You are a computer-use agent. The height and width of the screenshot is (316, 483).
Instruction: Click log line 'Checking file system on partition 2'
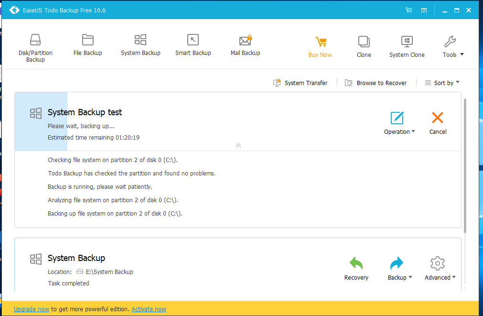pos(113,160)
